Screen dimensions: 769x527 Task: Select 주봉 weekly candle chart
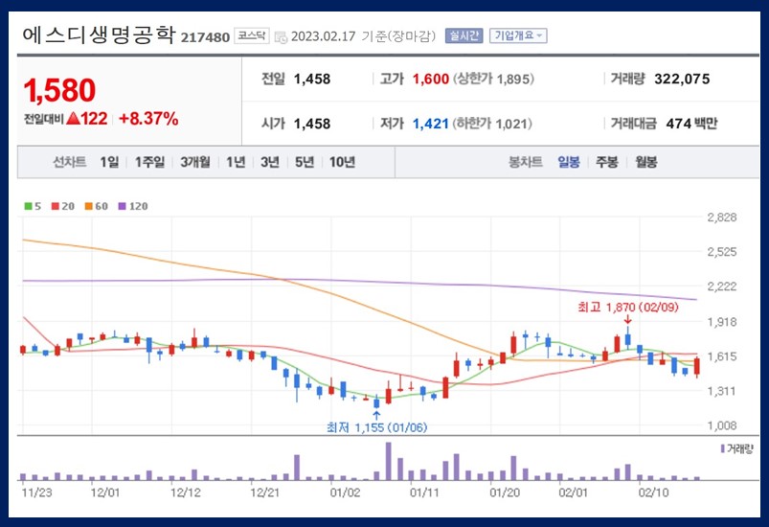[x=606, y=162]
